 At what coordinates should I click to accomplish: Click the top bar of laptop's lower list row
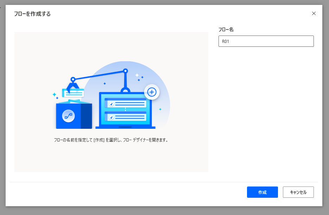pyautogui.click(x=125, y=112)
